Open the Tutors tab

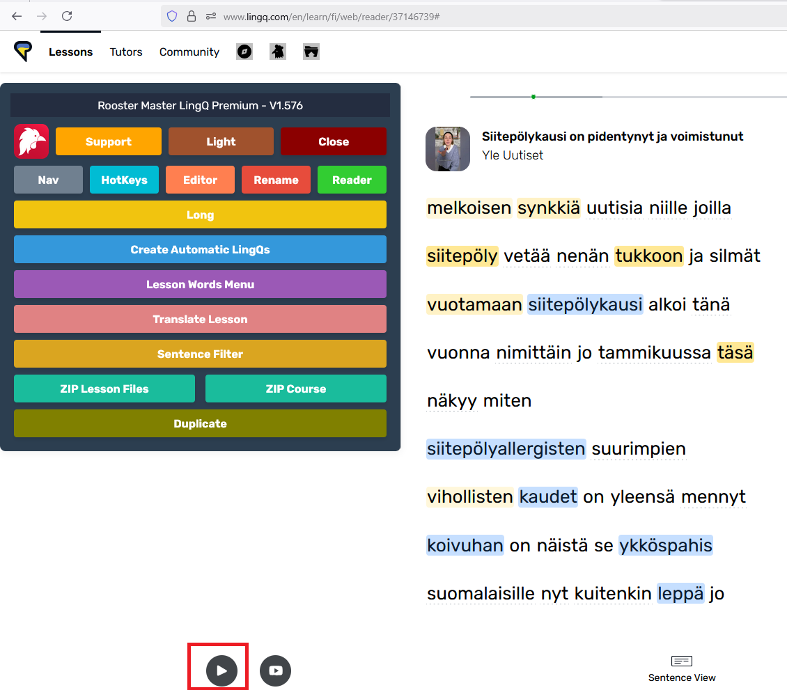click(x=126, y=52)
